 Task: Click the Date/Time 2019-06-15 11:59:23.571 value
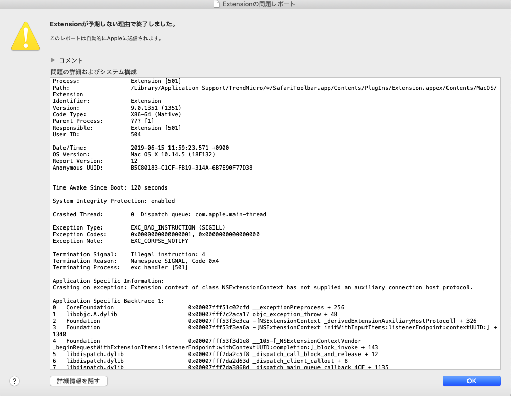(x=180, y=148)
